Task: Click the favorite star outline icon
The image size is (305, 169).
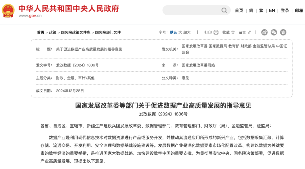Action: click(x=233, y=32)
